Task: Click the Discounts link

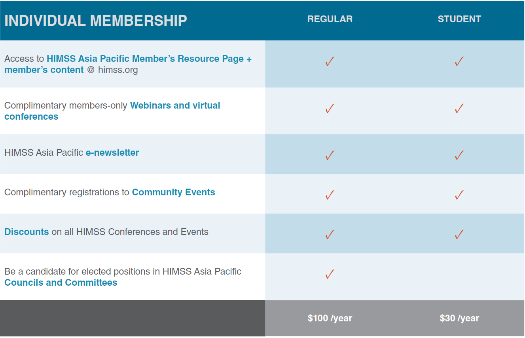Action: [27, 232]
